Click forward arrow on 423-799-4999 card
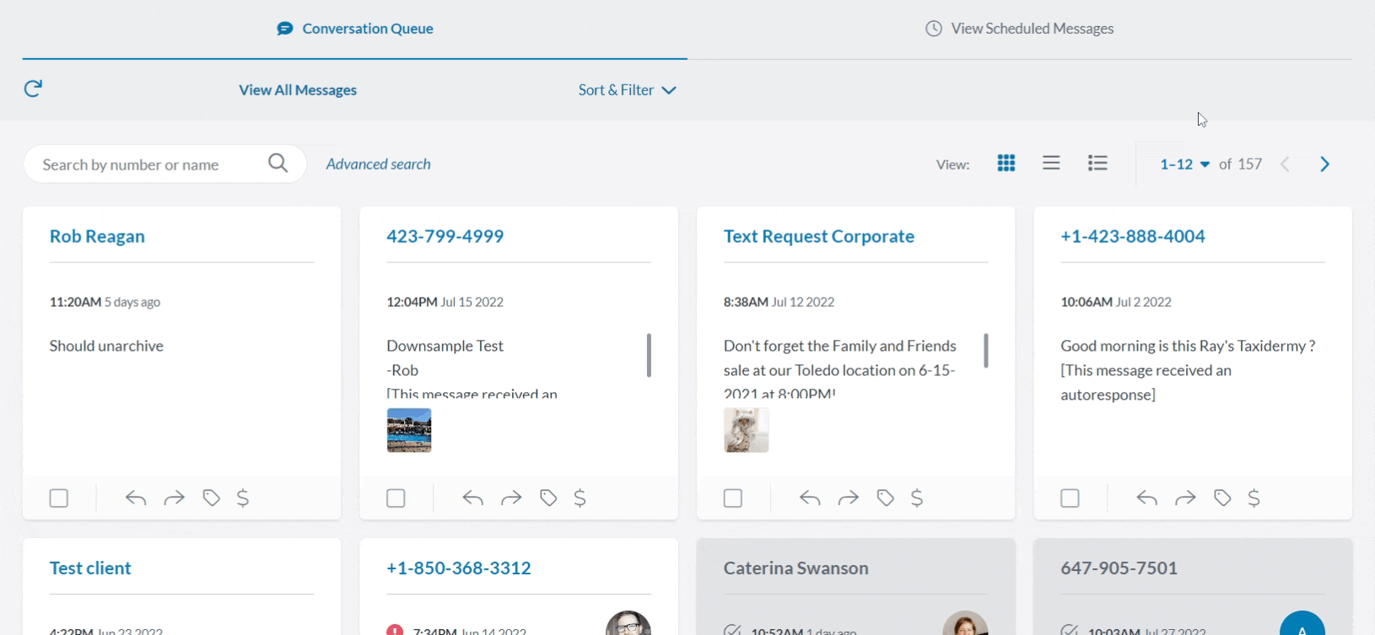 click(x=511, y=498)
